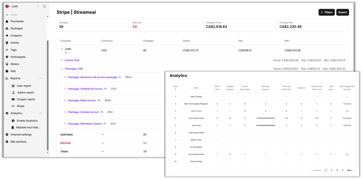Click the Export button

pos(342,12)
